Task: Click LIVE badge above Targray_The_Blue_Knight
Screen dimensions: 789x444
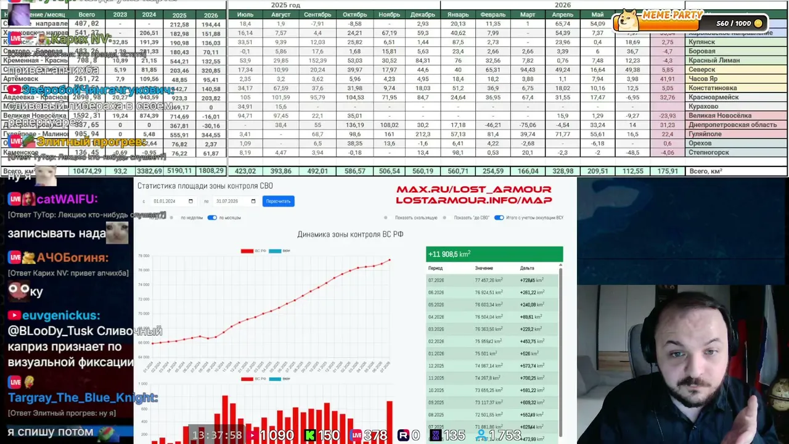Action: pyautogui.click(x=15, y=382)
